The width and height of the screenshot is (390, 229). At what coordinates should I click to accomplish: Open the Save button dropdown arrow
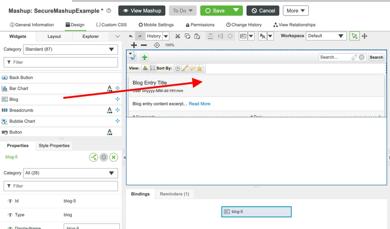pyautogui.click(x=236, y=11)
